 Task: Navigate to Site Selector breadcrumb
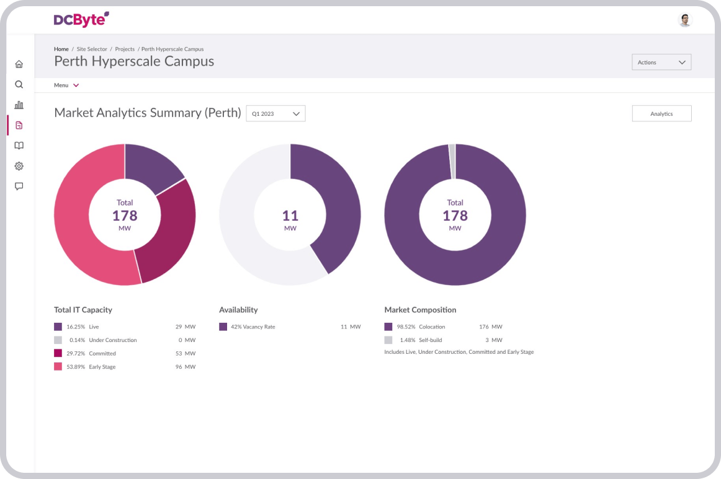[x=92, y=49]
